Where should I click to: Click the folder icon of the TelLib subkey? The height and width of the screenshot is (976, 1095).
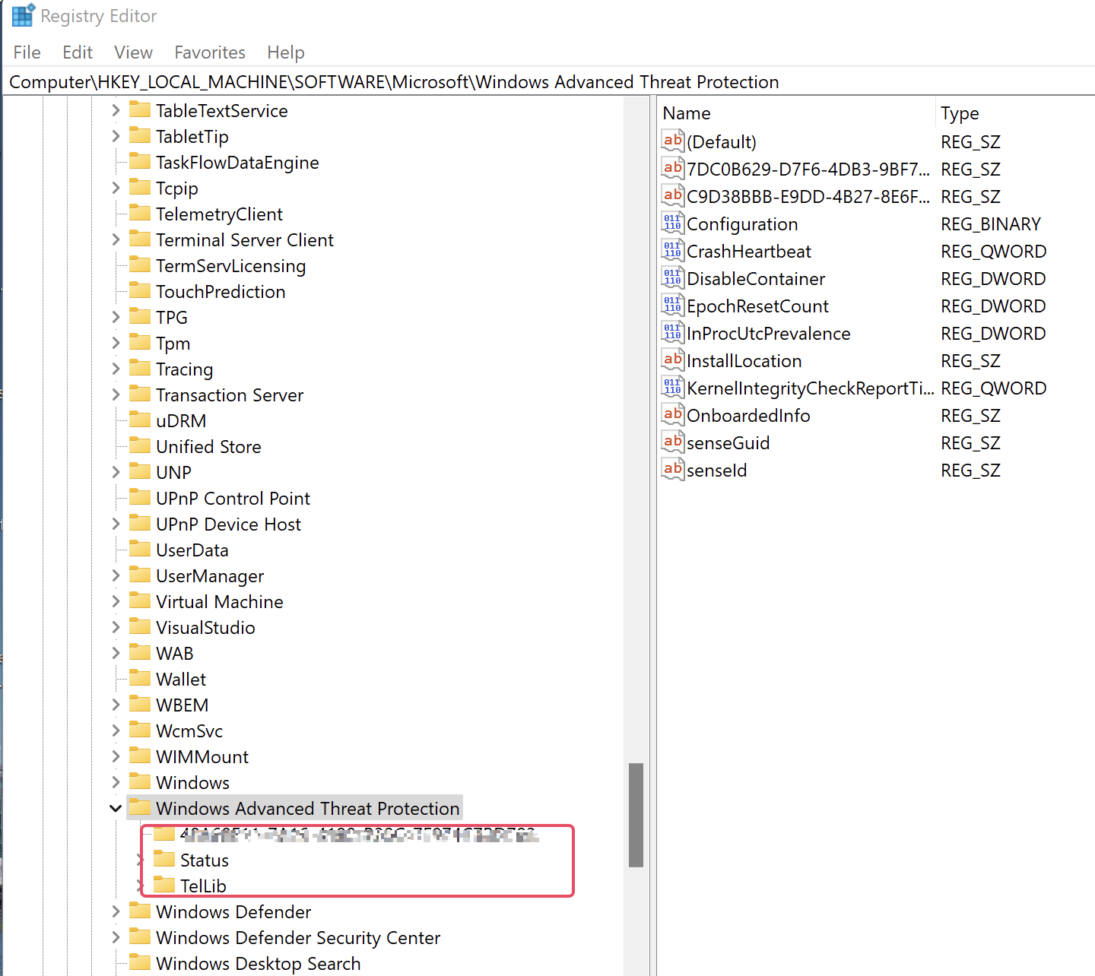click(x=165, y=885)
